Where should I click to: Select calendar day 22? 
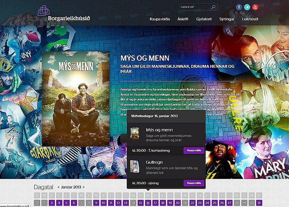(x=193, y=203)
